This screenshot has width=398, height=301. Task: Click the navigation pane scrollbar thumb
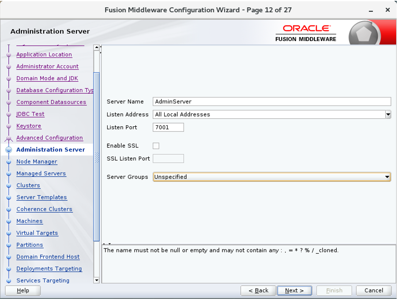click(97, 157)
